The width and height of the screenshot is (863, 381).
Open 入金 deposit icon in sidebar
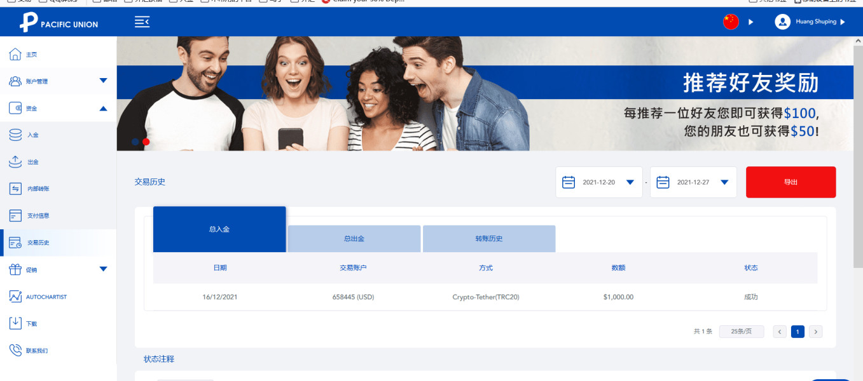15,135
